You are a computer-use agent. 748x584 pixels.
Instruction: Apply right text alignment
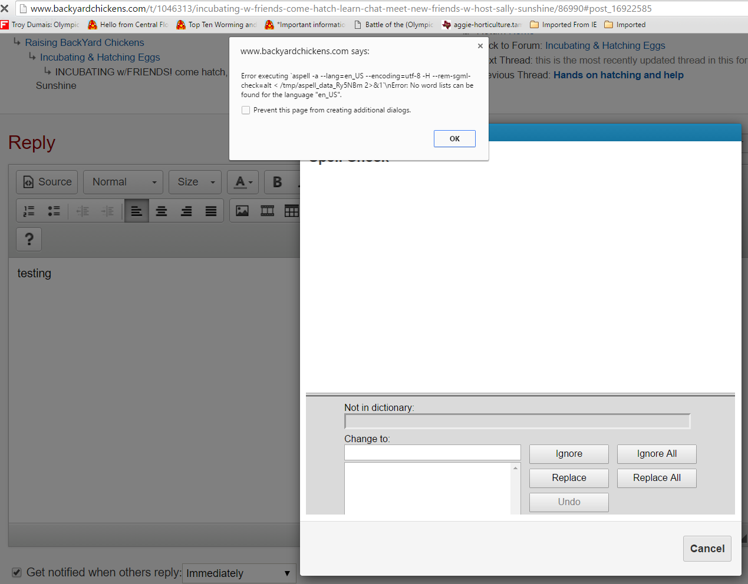pyautogui.click(x=186, y=211)
